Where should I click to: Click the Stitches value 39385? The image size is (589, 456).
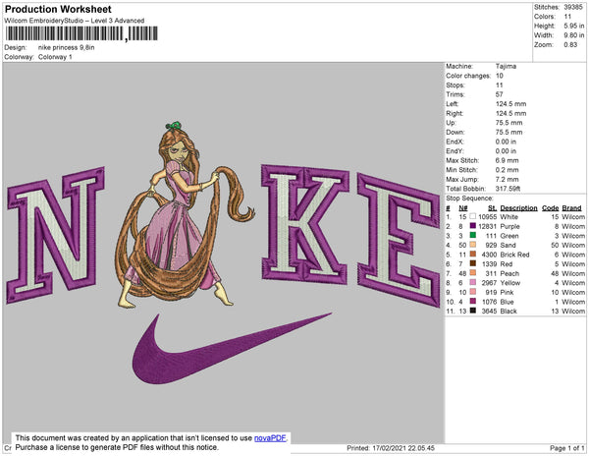[x=573, y=7]
